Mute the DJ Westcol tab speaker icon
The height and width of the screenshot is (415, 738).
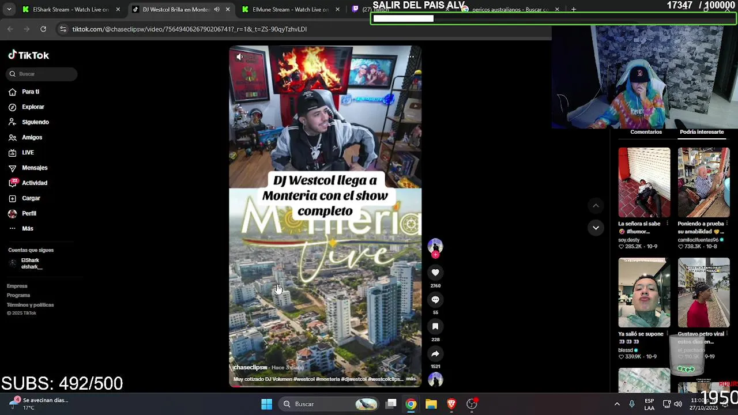pos(217,9)
